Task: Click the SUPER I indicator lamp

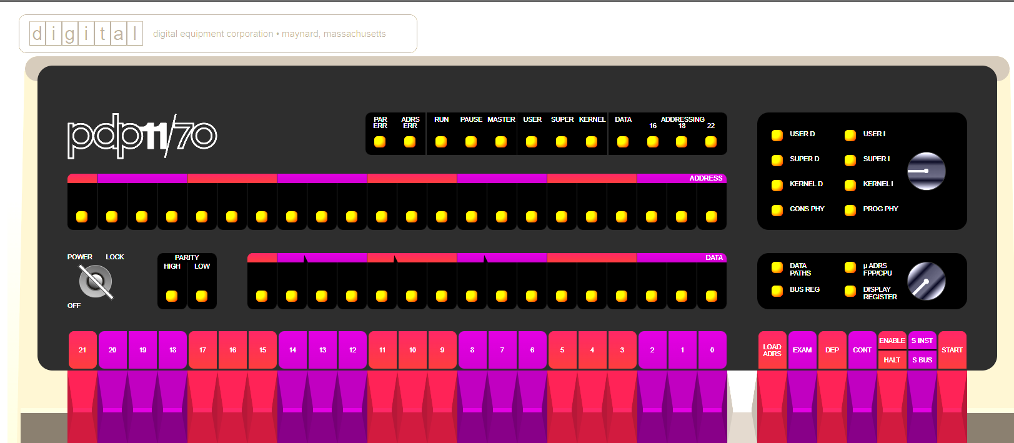Action: pos(850,160)
